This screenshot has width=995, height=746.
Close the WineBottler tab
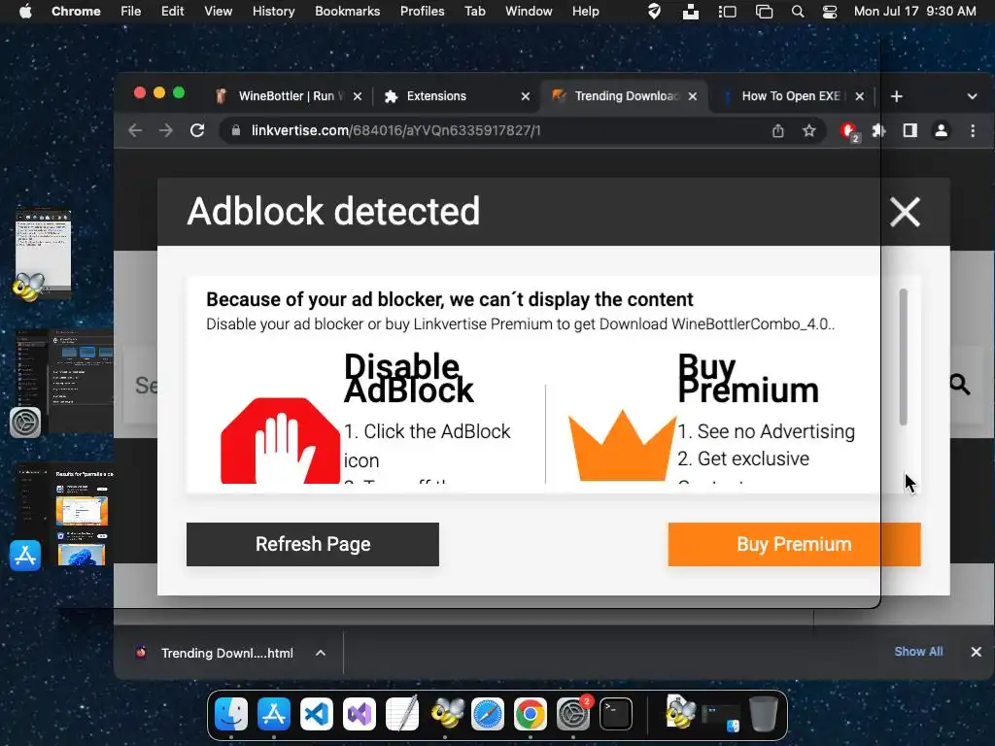(358, 96)
